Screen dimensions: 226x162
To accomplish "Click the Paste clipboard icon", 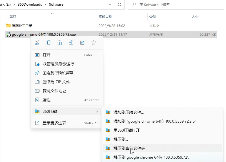I will coord(60,43).
